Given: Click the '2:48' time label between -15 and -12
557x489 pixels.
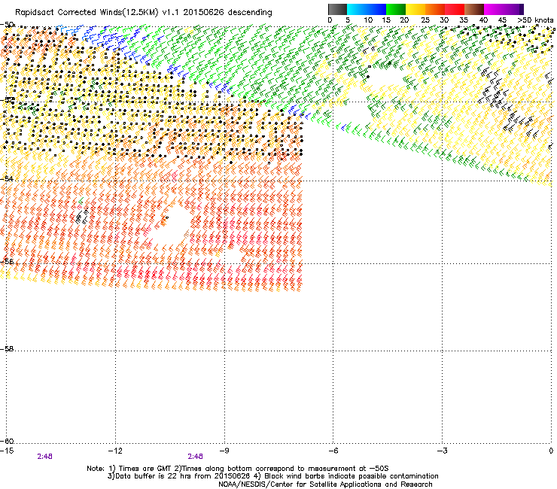Looking at the screenshot, I should click(x=44, y=457).
